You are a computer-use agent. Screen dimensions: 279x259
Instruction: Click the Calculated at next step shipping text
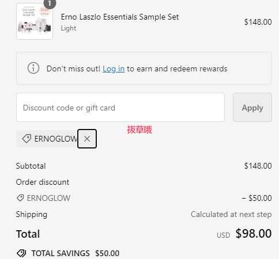coord(231,214)
